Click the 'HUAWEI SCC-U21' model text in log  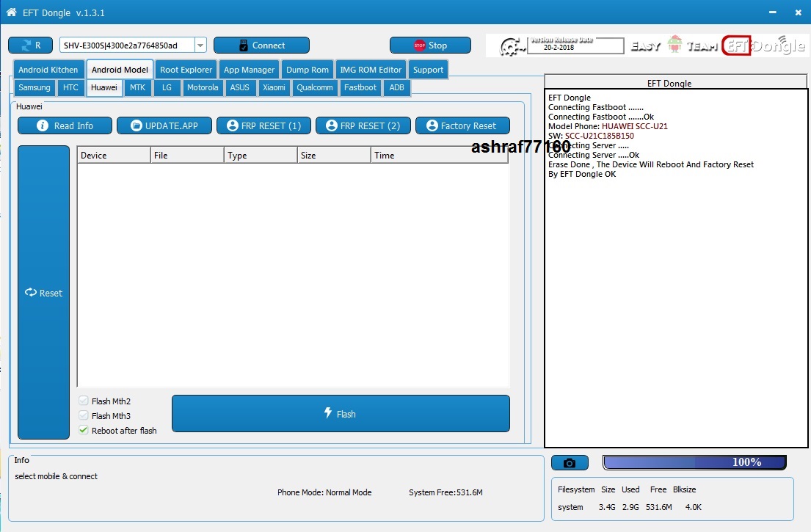(x=635, y=126)
